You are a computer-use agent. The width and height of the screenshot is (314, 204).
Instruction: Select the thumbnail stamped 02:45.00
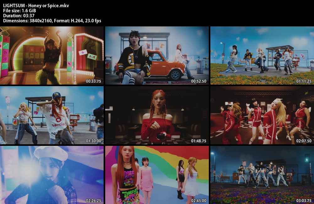(x=157, y=175)
